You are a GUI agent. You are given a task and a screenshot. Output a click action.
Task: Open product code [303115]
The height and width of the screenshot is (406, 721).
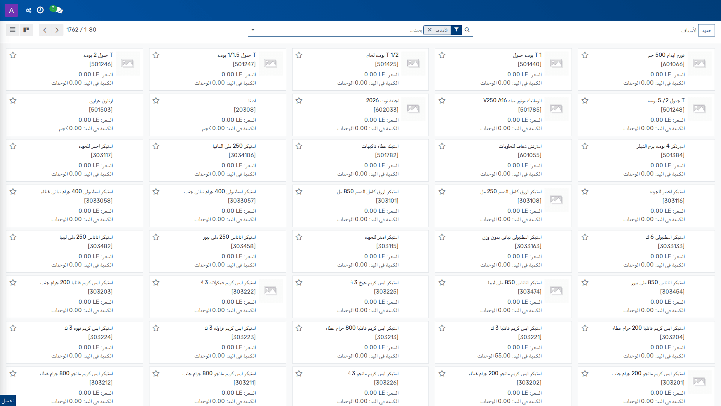pyautogui.click(x=387, y=246)
